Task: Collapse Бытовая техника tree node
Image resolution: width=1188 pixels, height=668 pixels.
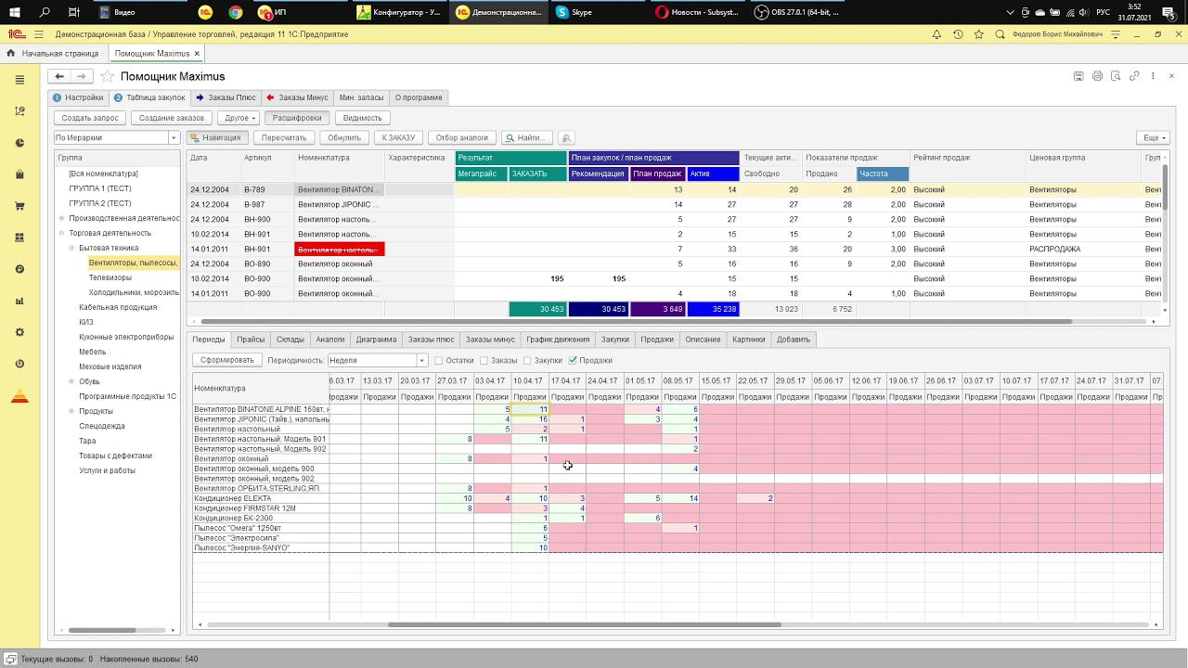Action: click(x=71, y=248)
